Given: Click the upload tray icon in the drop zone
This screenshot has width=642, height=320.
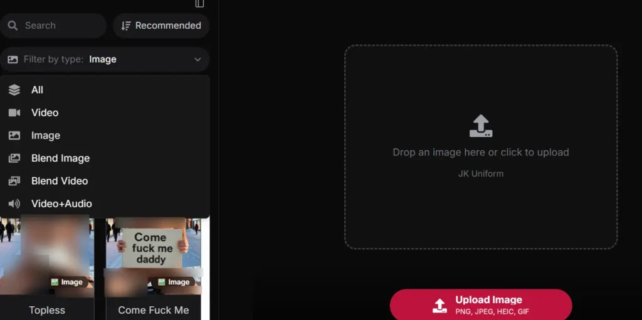Looking at the screenshot, I should [481, 126].
